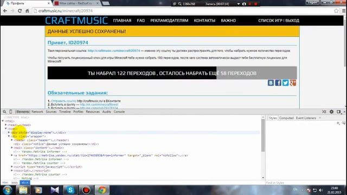This screenshot has height=195, width=347.
Task: Open the СПИСОК ИГР link
Action: tap(270, 21)
